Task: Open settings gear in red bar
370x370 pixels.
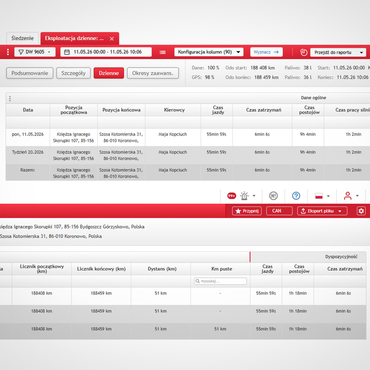Action: pyautogui.click(x=361, y=211)
